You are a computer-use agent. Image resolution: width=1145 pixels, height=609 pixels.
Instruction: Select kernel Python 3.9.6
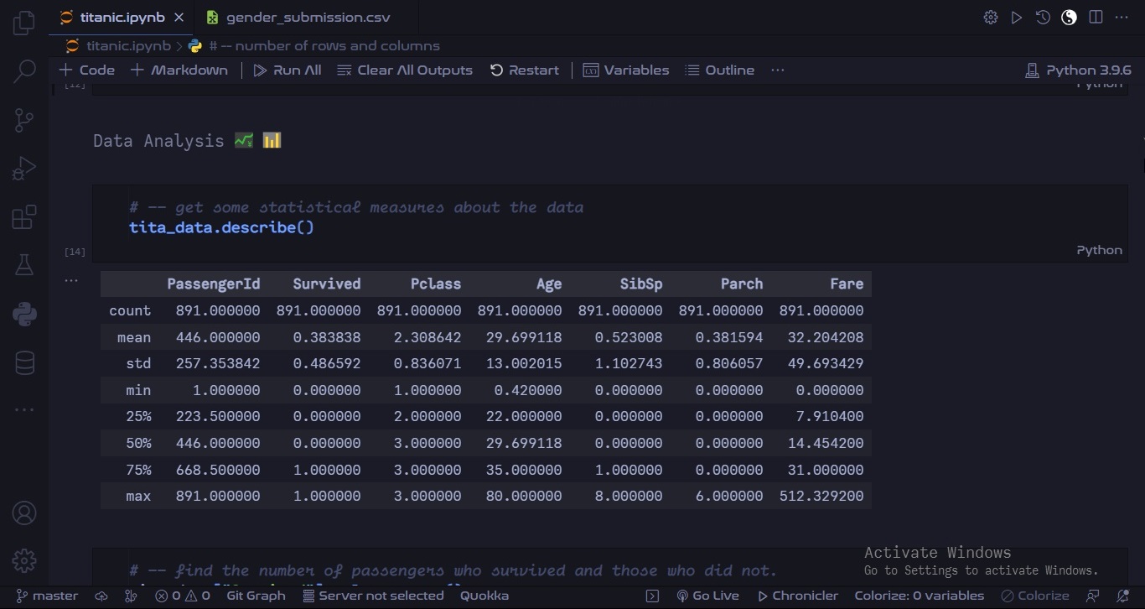click(1079, 70)
